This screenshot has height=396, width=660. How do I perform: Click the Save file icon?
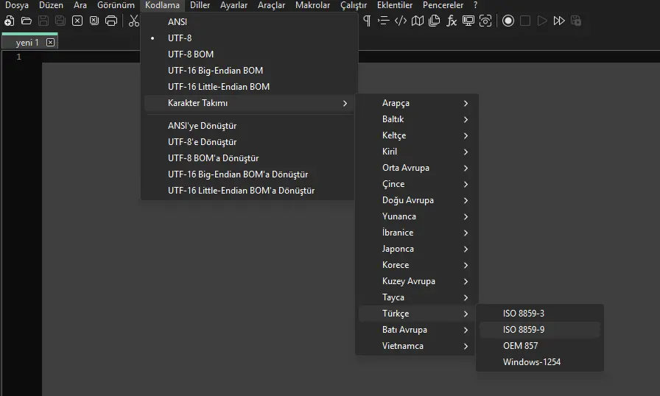click(43, 21)
